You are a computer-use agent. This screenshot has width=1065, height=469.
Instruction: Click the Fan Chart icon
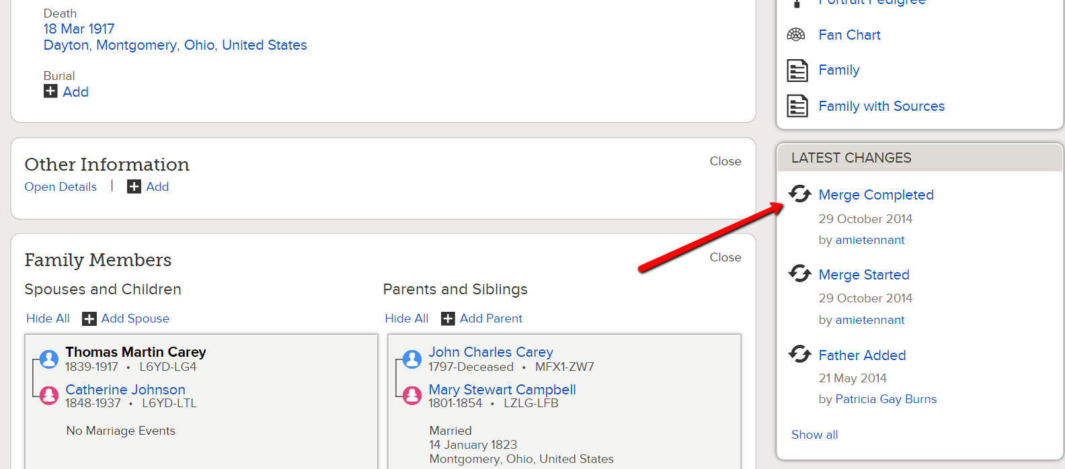pos(796,35)
